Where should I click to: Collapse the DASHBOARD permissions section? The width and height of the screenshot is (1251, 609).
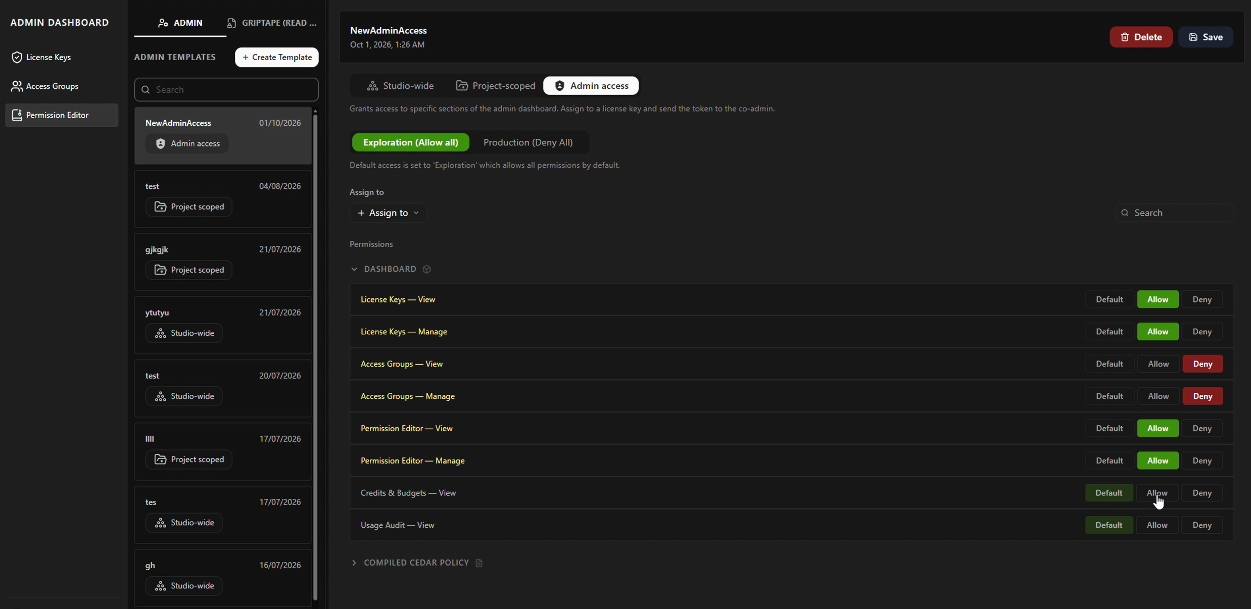354,269
